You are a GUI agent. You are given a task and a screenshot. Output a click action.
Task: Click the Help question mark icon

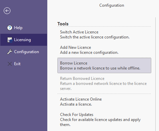point(10,28)
